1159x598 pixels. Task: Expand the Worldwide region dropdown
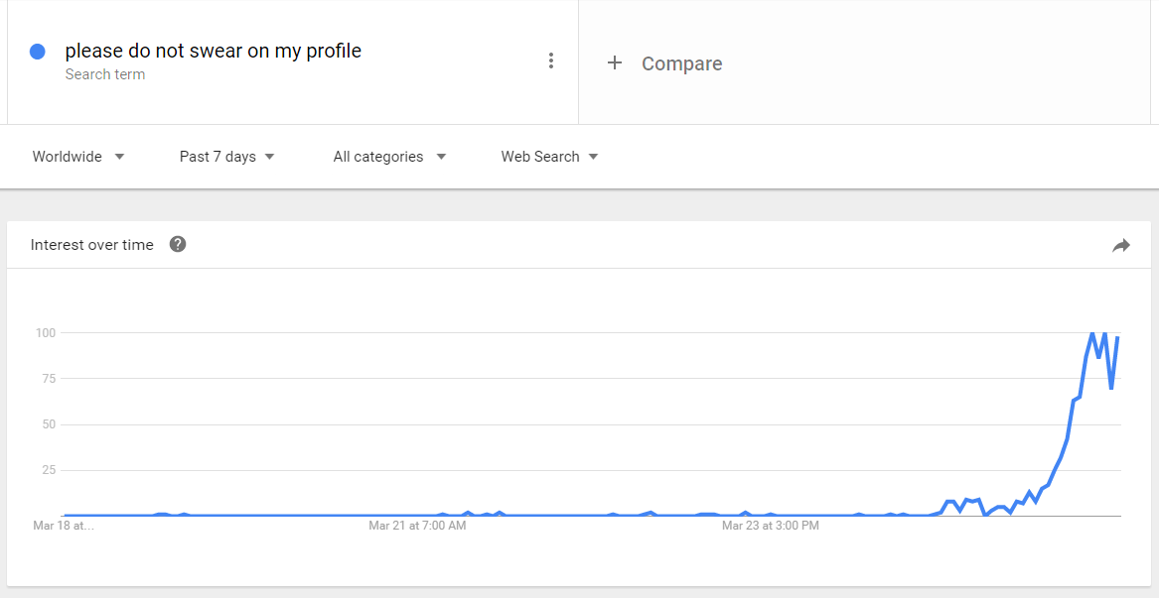pos(78,157)
